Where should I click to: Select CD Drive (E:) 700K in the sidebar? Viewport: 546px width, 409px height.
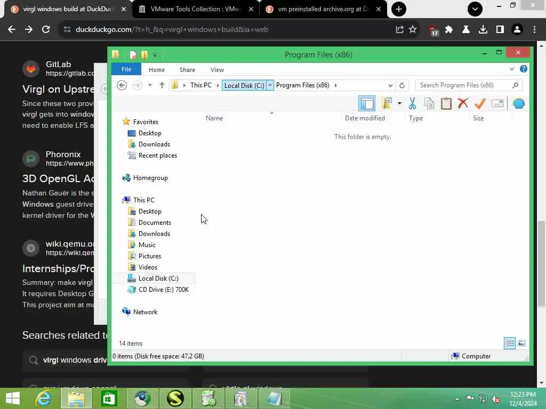(163, 289)
